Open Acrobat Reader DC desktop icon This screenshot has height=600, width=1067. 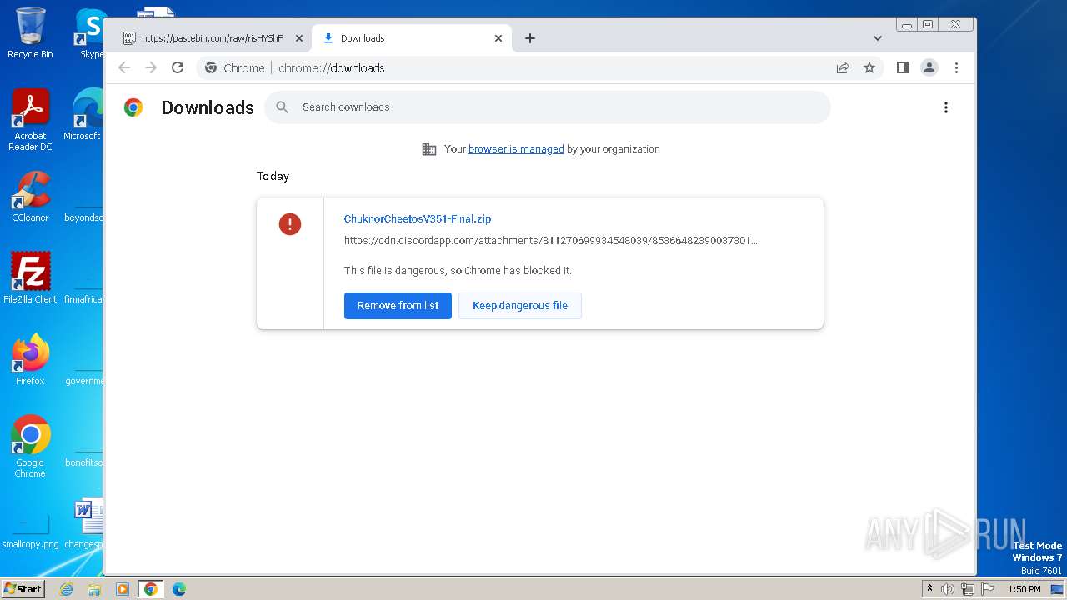30,120
